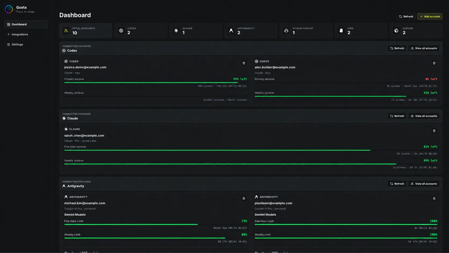Click sarah.chen's Five hour window progress bar
The width and height of the screenshot is (449, 253).
click(x=251, y=150)
